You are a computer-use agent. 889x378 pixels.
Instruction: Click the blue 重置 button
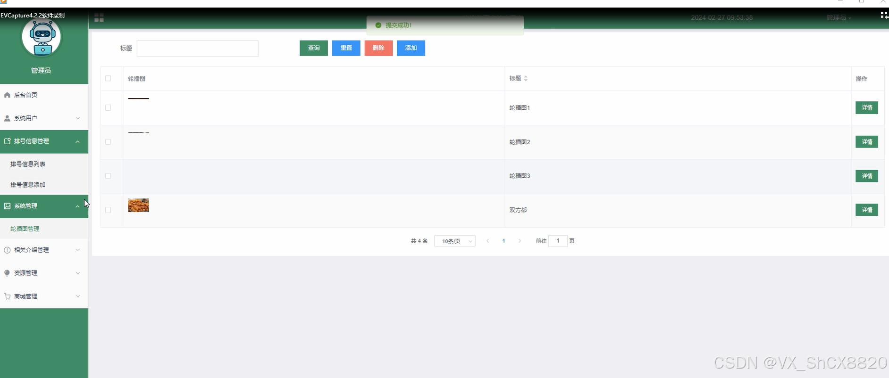(x=346, y=48)
